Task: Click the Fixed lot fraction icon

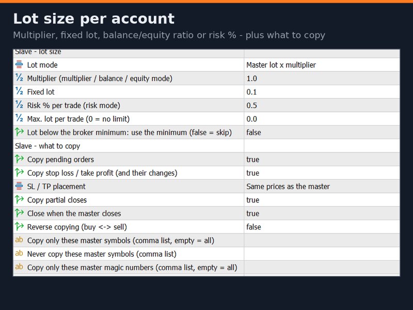Action: tap(19, 91)
